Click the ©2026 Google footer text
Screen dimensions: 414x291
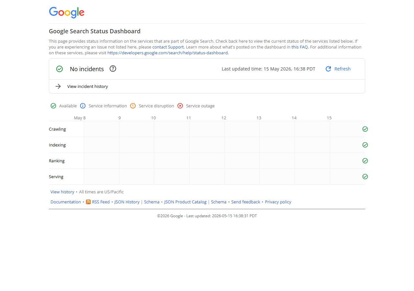[207, 216]
